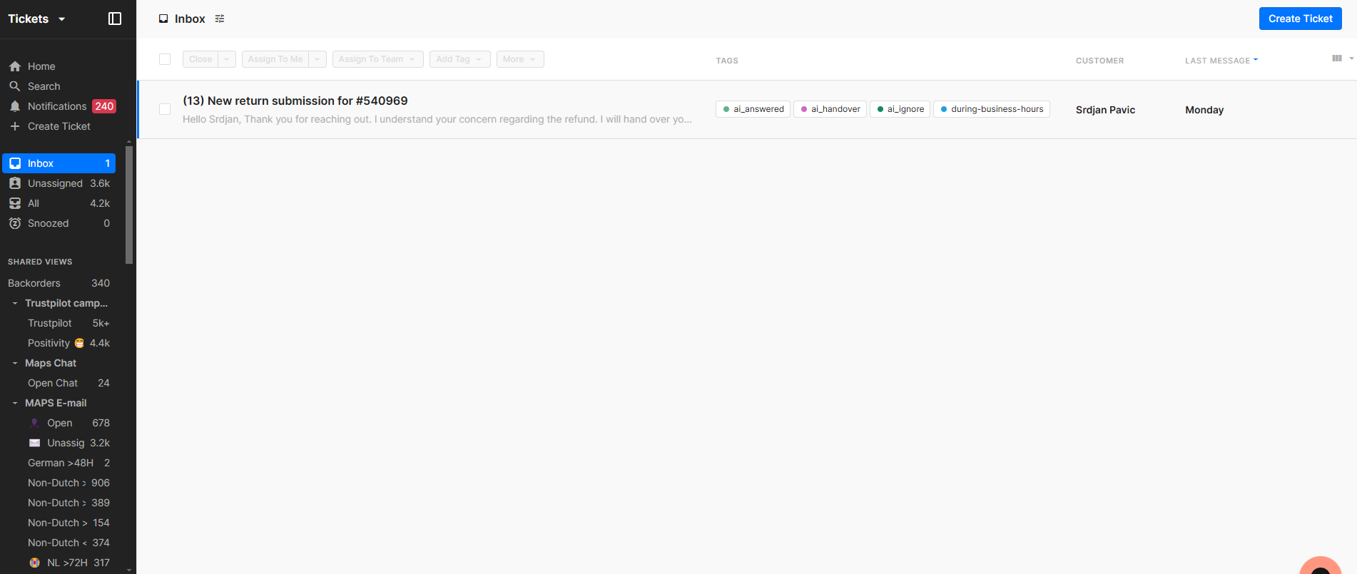The height and width of the screenshot is (574, 1357).
Task: Tick the select-all tickets checkbox
Action: pos(165,59)
